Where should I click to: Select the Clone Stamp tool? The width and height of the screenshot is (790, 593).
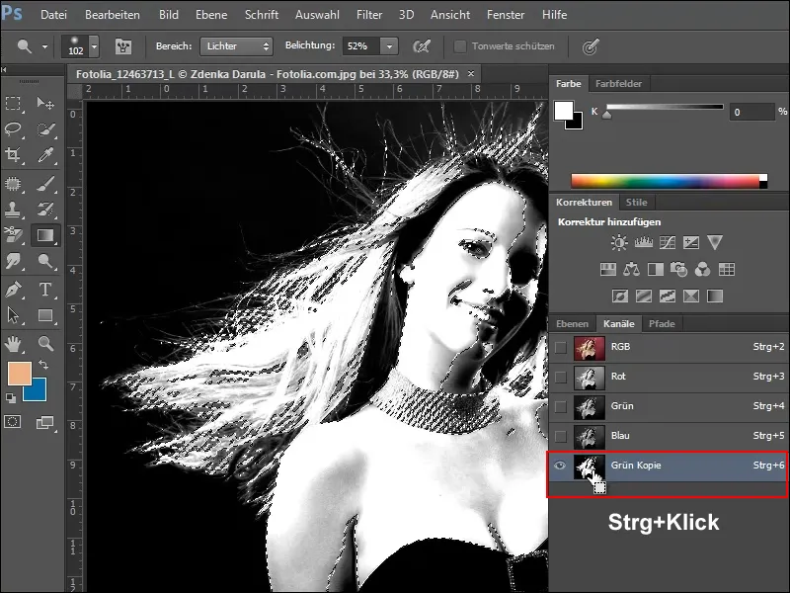click(13, 209)
